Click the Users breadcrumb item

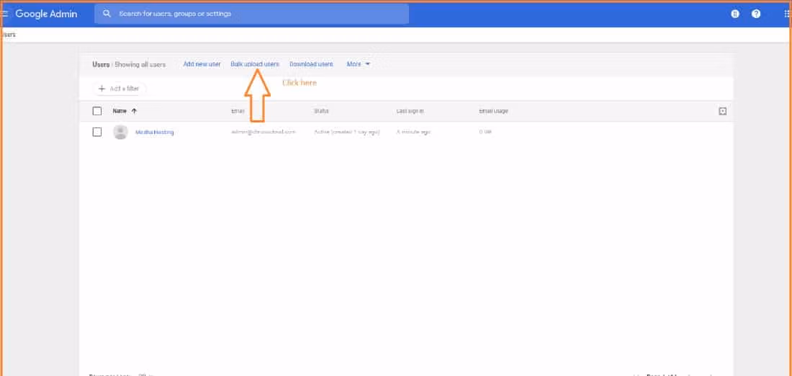9,34
